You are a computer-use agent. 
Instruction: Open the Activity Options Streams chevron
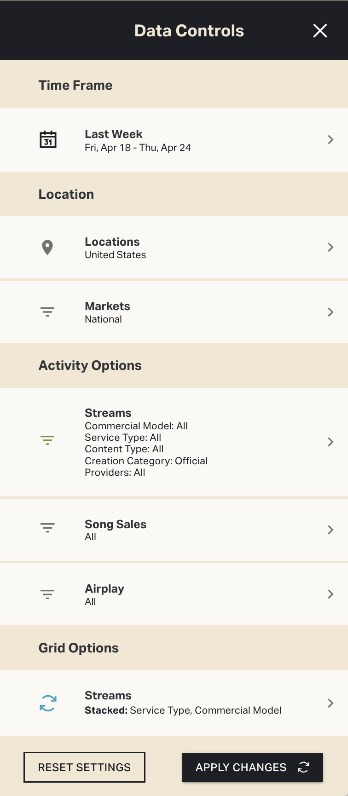point(331,442)
